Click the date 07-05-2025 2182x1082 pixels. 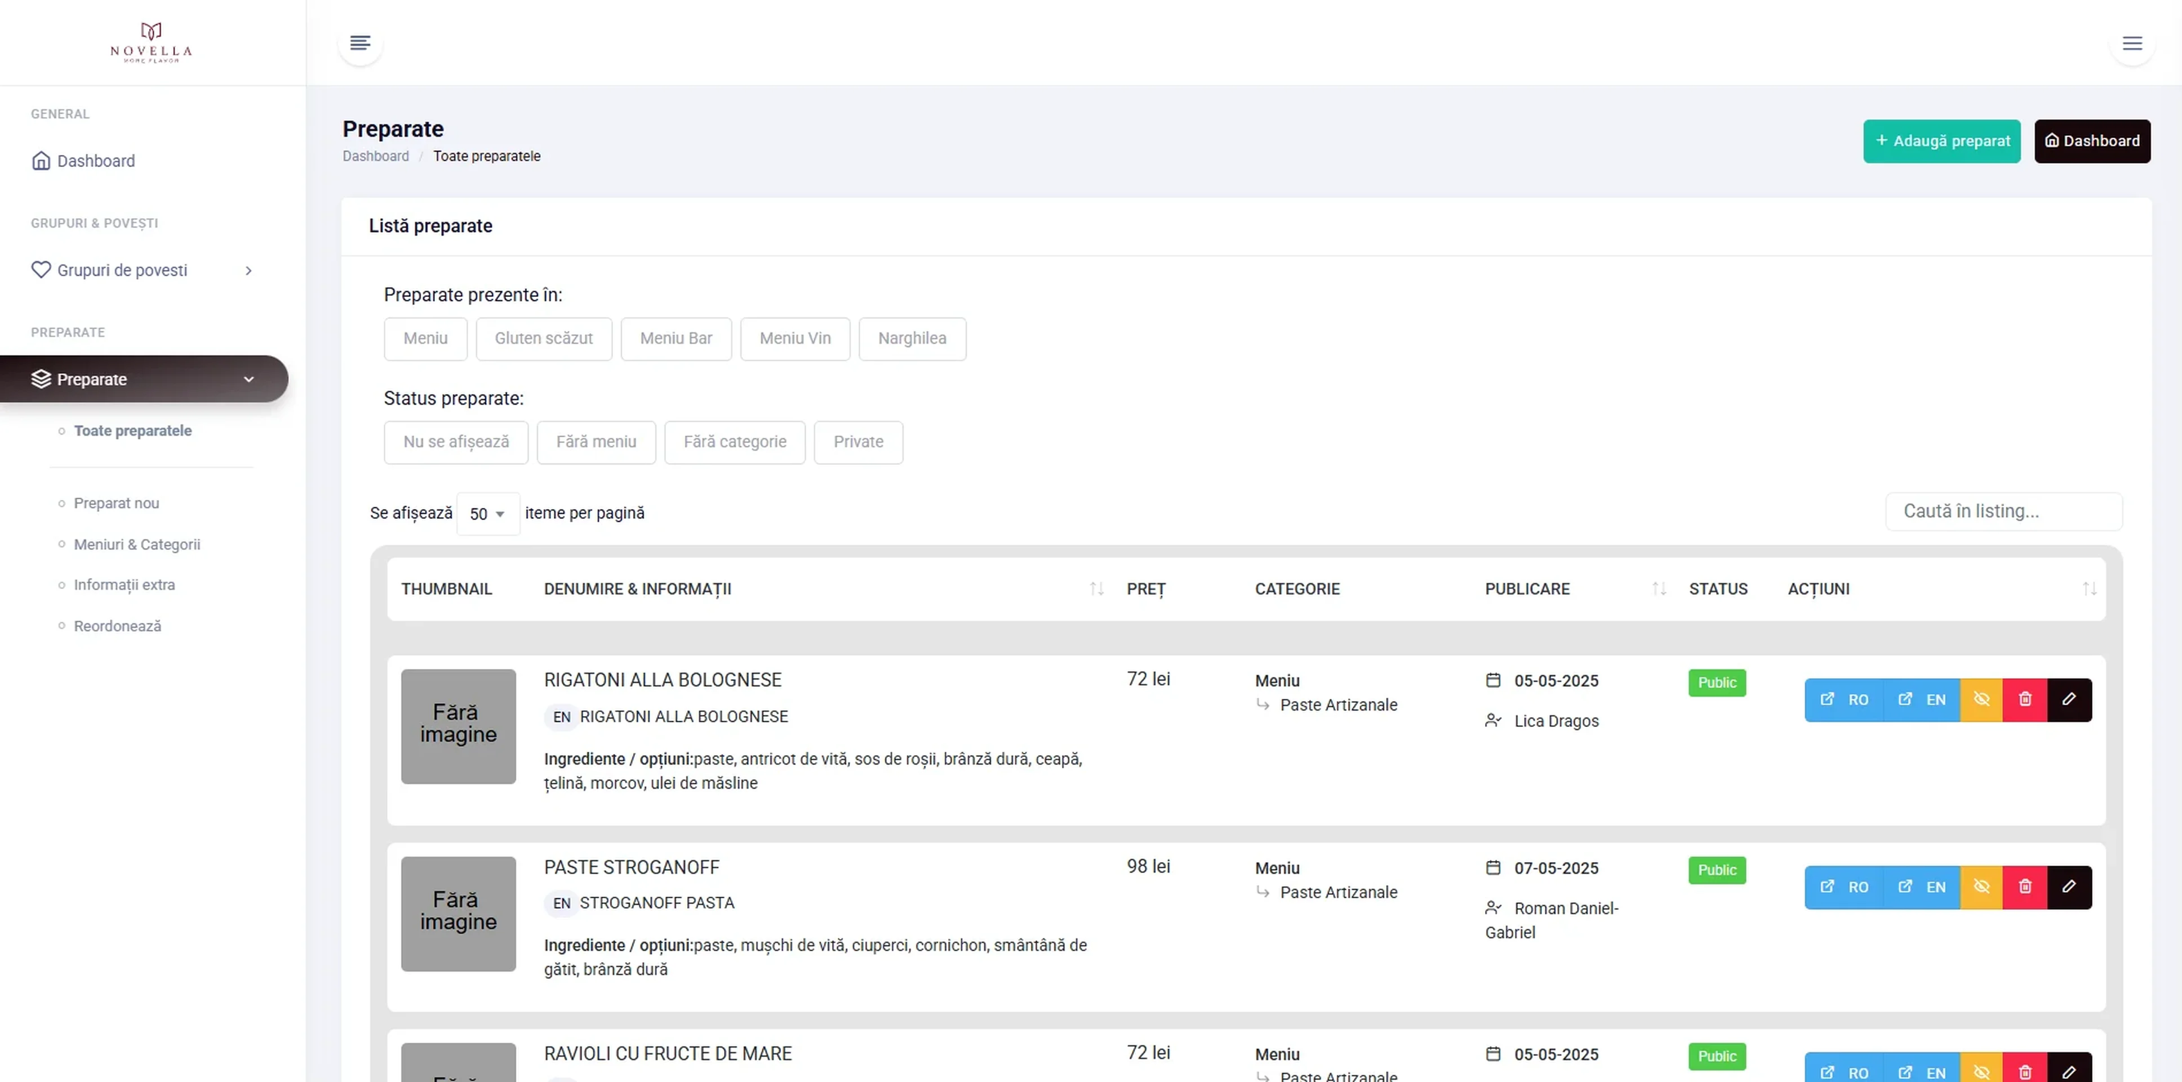[1556, 868]
